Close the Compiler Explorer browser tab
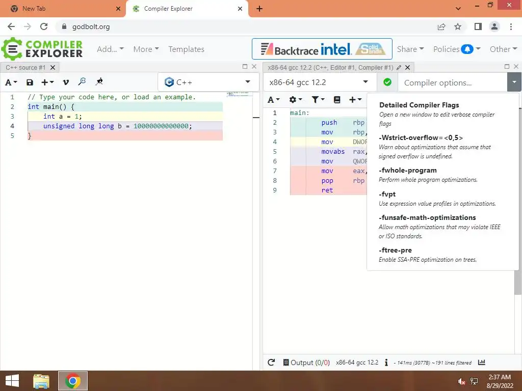This screenshot has width=522, height=391. pos(240,9)
